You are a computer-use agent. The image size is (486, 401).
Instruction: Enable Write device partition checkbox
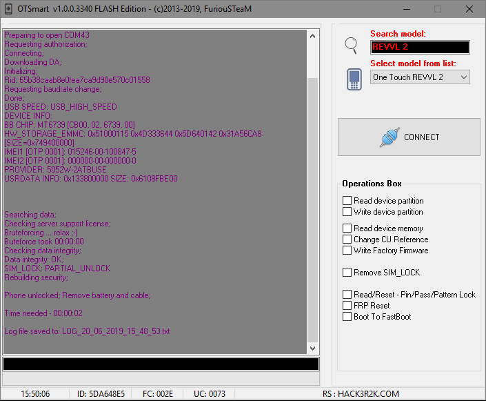click(347, 212)
